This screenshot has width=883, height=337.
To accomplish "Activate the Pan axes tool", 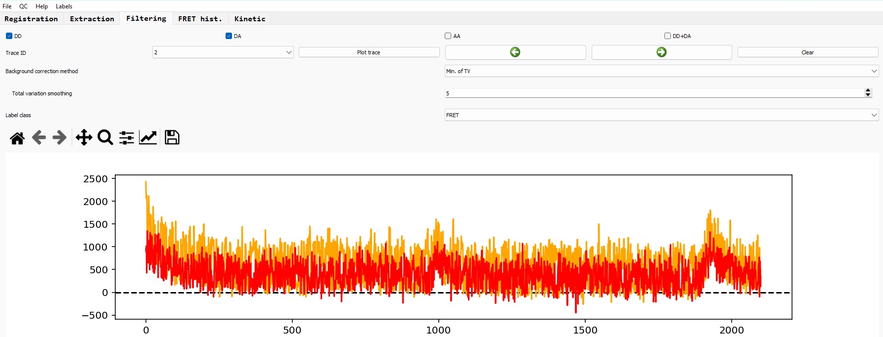I will [x=84, y=137].
